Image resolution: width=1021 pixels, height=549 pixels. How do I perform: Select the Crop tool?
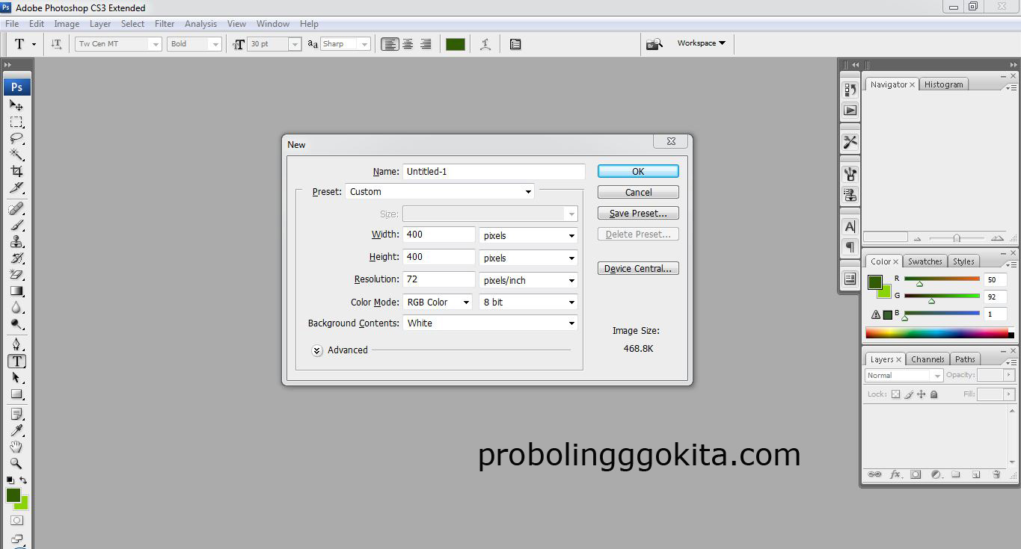pyautogui.click(x=16, y=171)
